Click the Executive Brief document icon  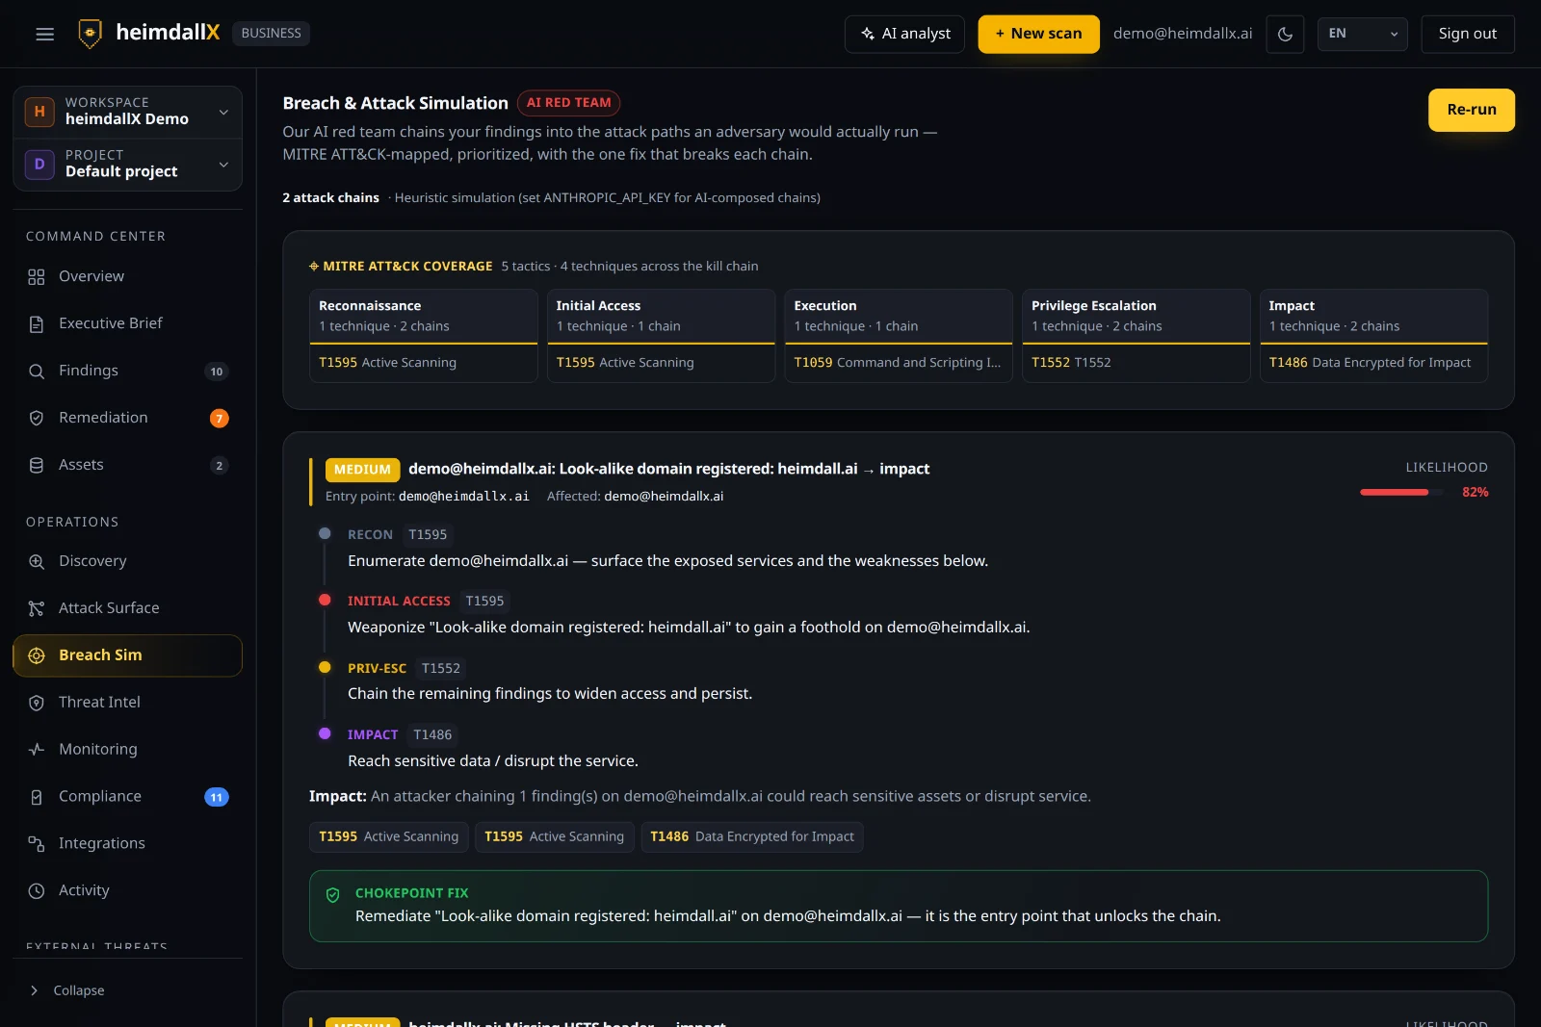click(37, 324)
